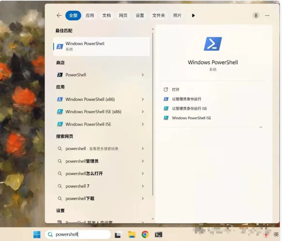Screen dimensions: 282x241
Task: Expand the powershell下载 suggestion chevron
Action: pos(143,199)
